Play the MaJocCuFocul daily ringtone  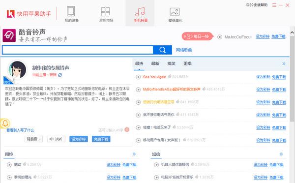(220, 37)
